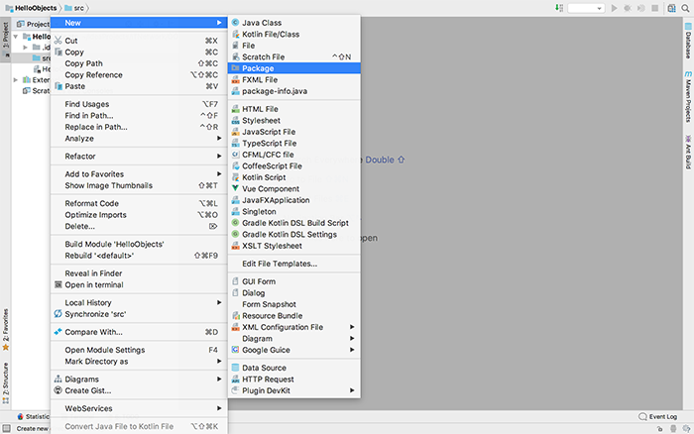Click the Stop square icon in toolbar
Screen dimensions: 694x434
point(654,8)
